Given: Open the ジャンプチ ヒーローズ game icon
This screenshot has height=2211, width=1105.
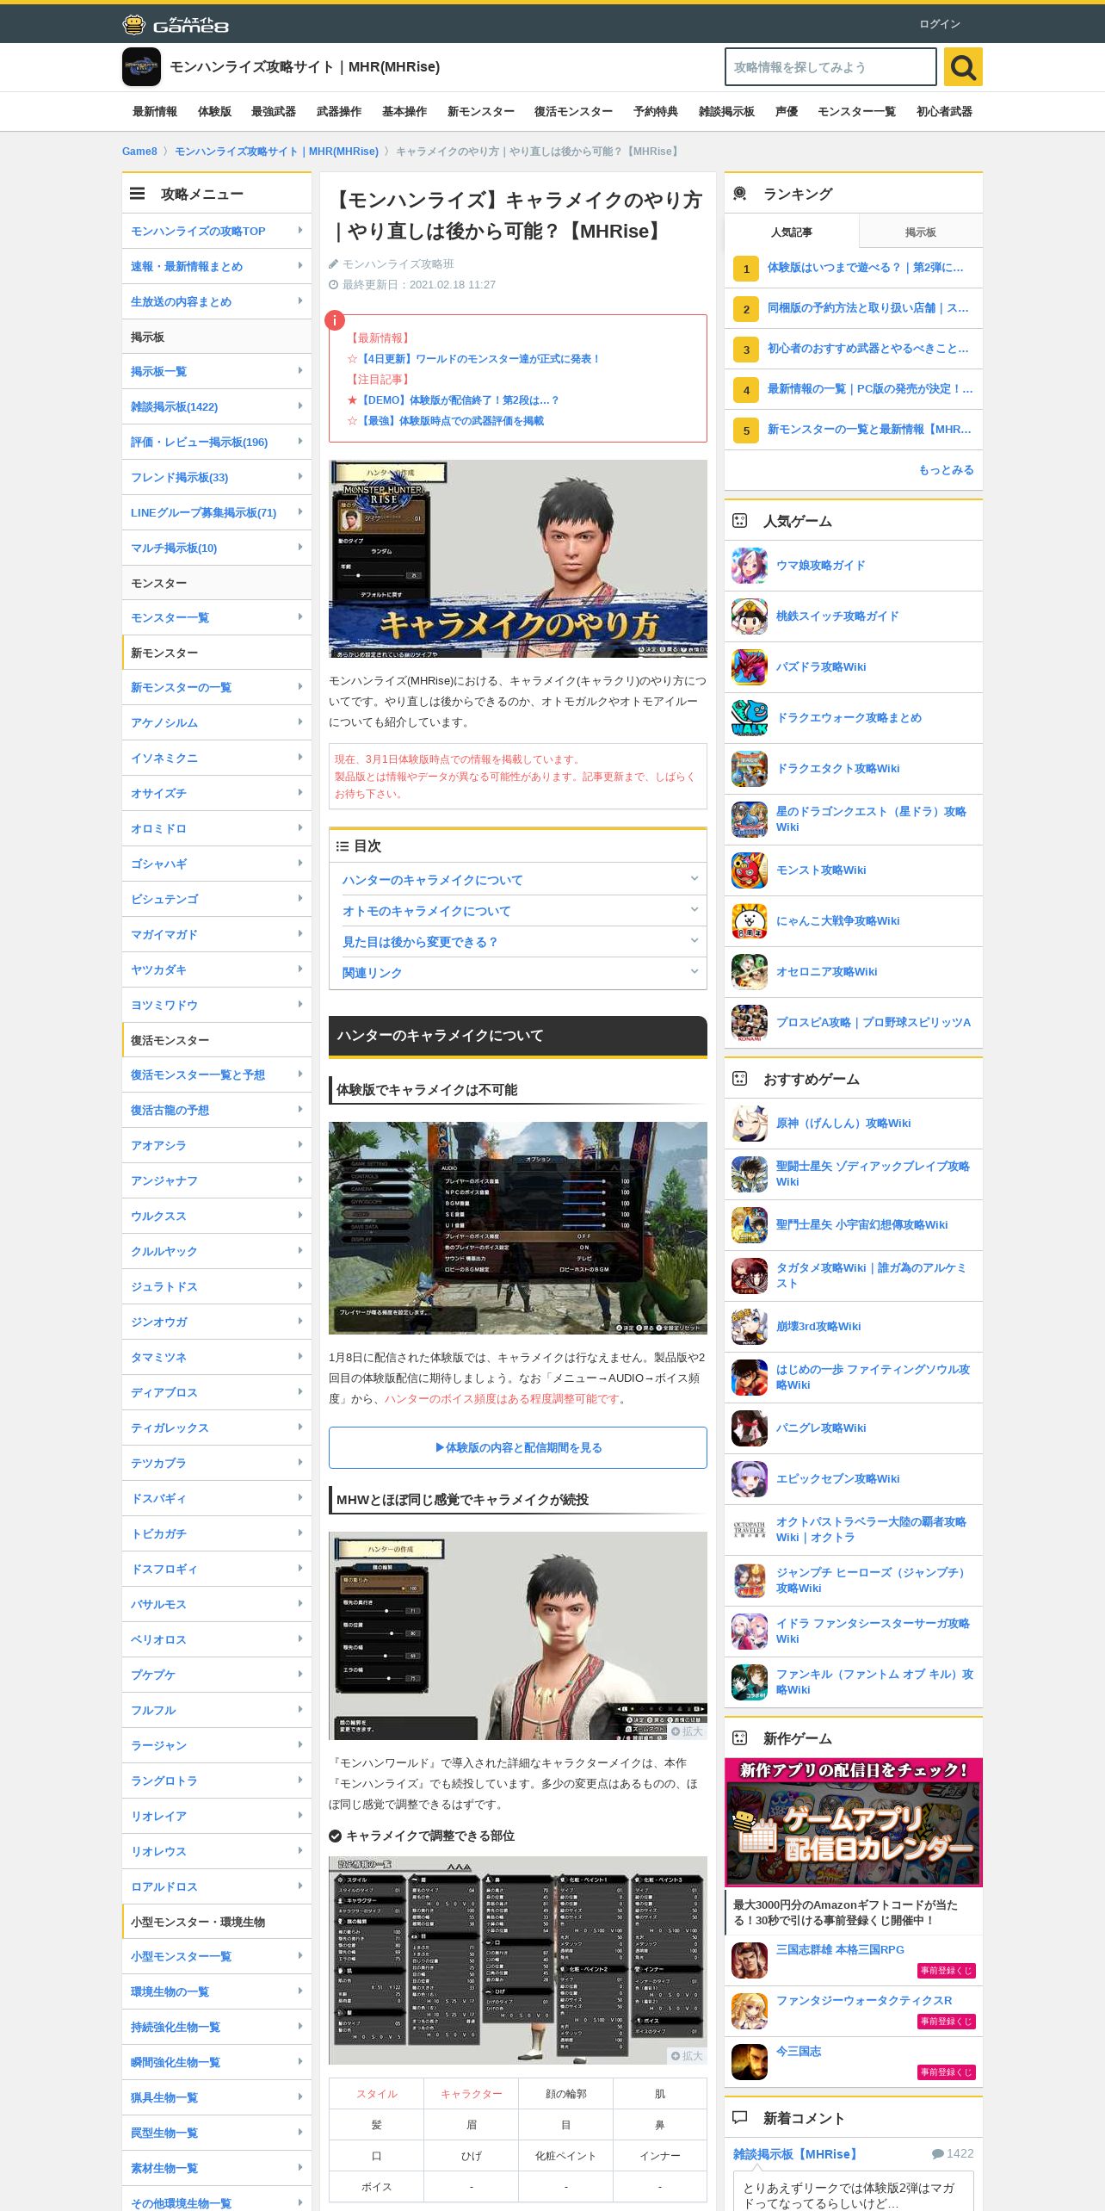Looking at the screenshot, I should coord(750,1581).
